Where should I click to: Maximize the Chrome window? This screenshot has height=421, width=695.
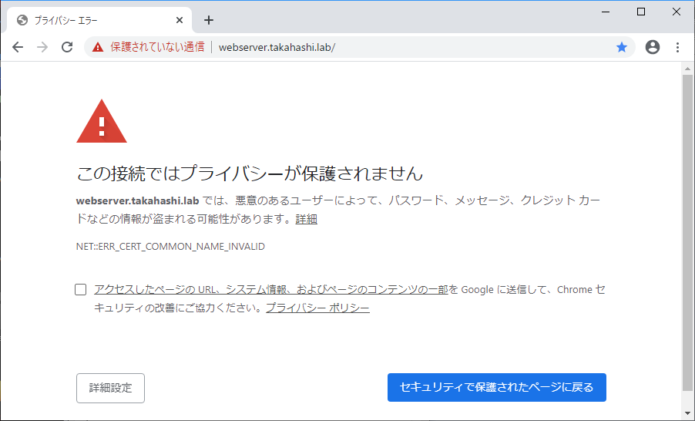641,12
